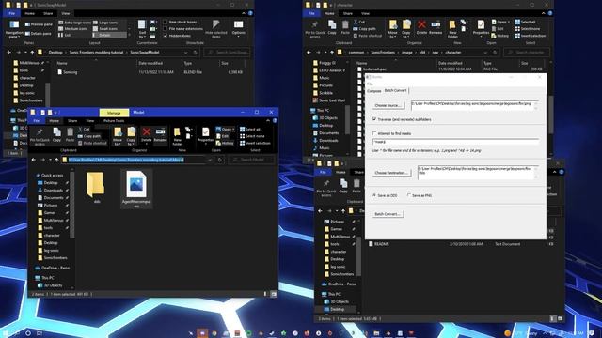Click Pin to Quick access in Model window
The image size is (602, 338).
pos(40,136)
